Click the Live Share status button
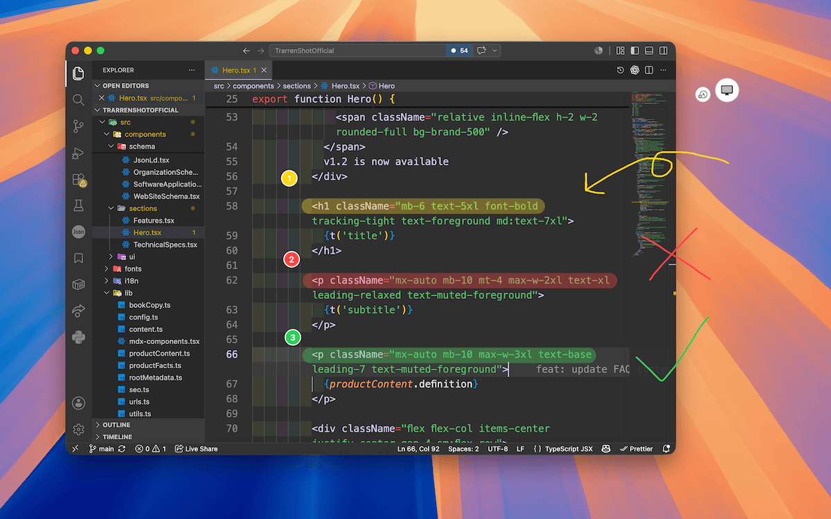Screen dimensions: 831x519 click(196, 448)
